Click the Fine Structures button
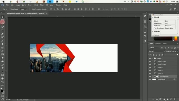Screen dimensions: 179x101 click(159, 28)
